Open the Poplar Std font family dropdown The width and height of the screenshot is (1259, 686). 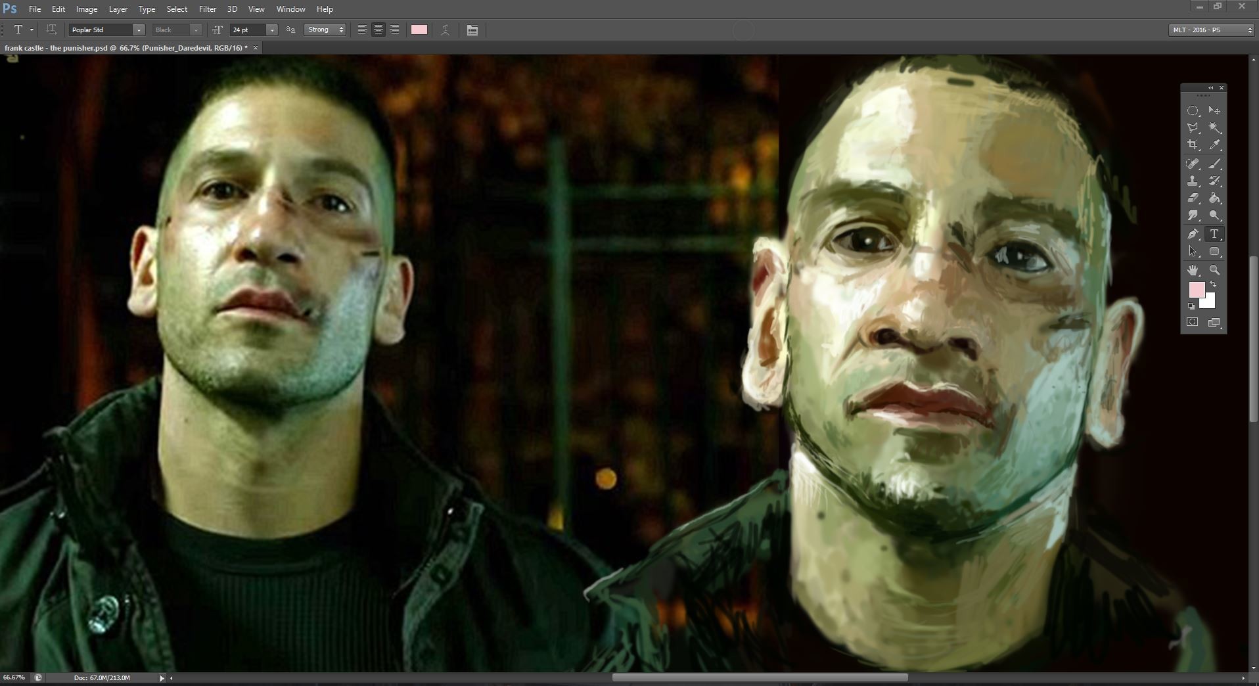pos(139,30)
